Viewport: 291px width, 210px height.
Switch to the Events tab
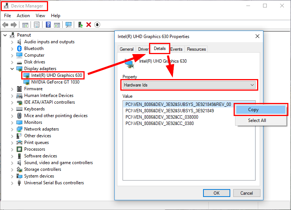pyautogui.click(x=176, y=49)
